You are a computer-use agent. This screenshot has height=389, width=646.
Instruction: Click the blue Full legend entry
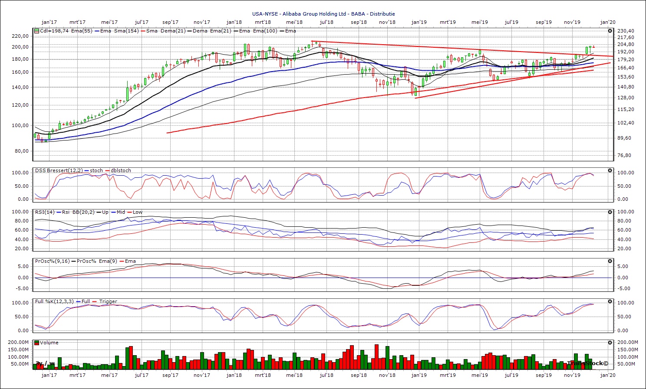coord(82,301)
